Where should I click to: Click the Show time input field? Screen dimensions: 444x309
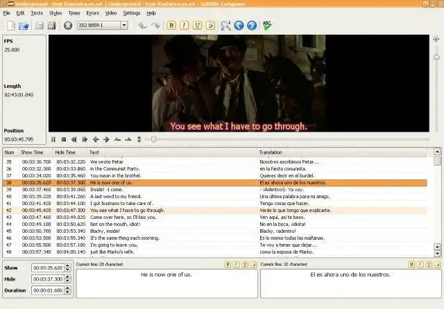click(x=48, y=267)
